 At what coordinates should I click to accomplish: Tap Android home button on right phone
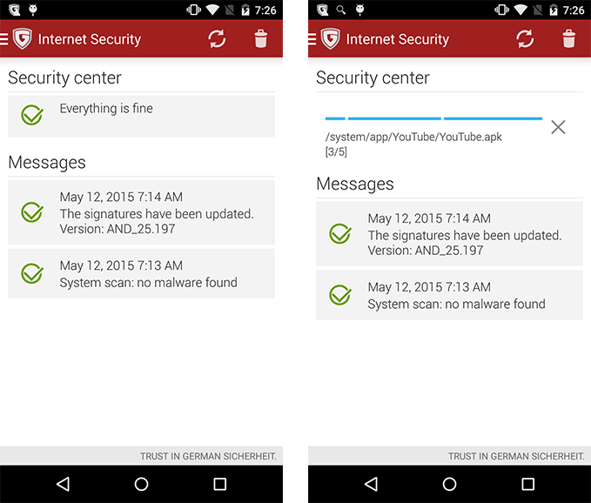pyautogui.click(x=449, y=484)
